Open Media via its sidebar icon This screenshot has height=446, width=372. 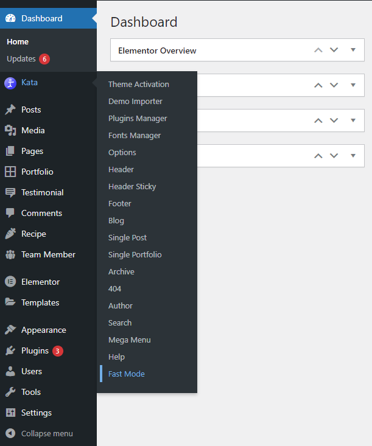10,130
